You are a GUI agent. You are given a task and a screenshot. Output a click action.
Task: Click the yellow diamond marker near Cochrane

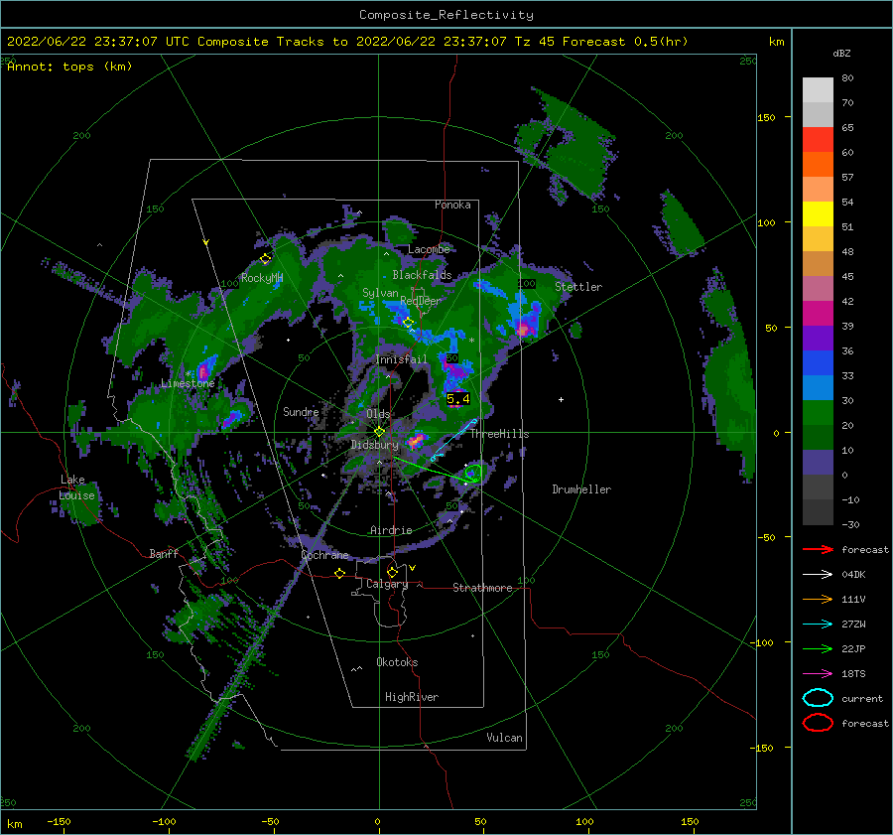[340, 573]
